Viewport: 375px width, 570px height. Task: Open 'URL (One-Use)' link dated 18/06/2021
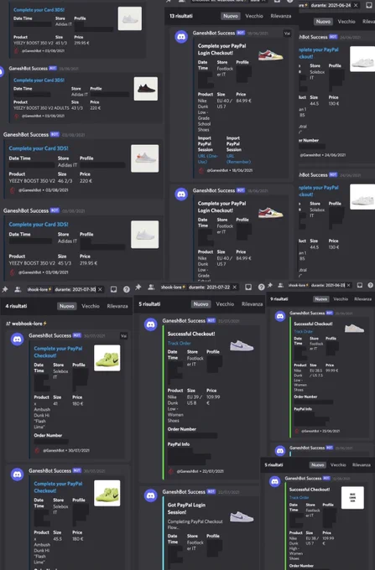(208, 159)
